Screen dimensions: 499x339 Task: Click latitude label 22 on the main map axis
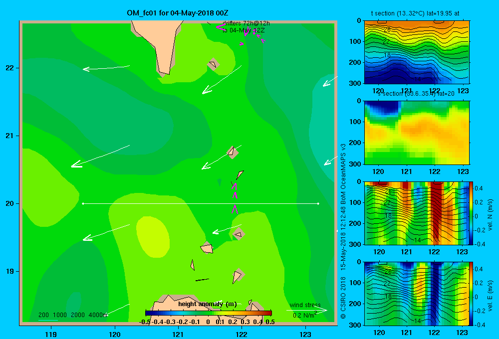click(x=10, y=68)
